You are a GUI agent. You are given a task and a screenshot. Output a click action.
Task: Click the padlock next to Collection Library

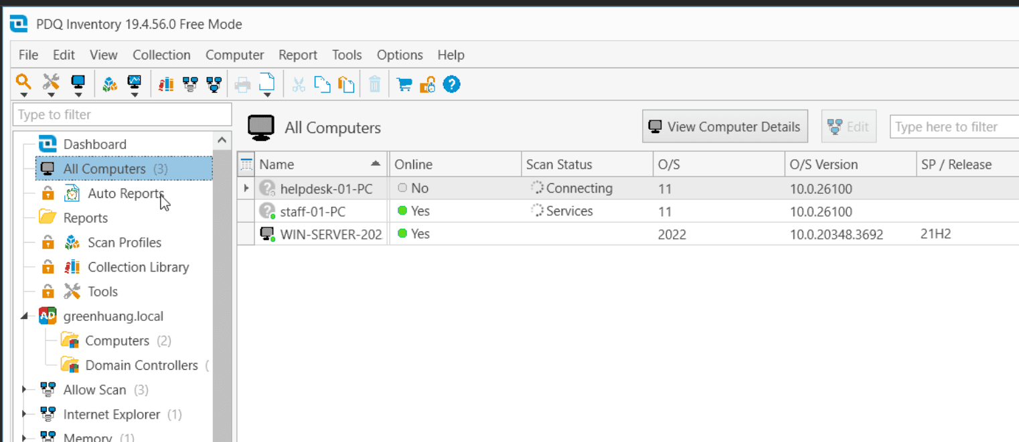tap(48, 267)
